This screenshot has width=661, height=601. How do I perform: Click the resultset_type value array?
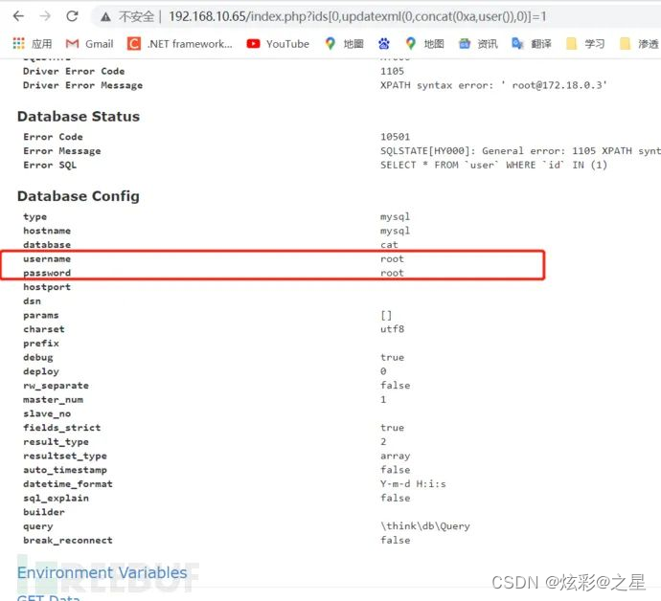point(395,456)
